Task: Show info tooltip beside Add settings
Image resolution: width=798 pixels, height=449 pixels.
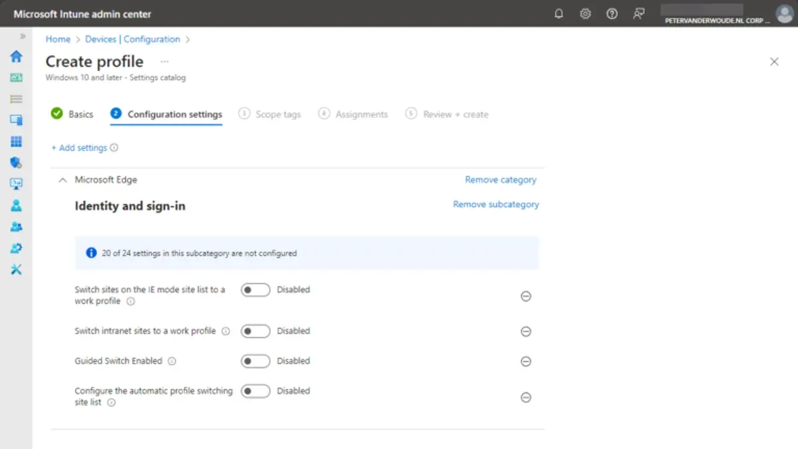Action: 114,148
